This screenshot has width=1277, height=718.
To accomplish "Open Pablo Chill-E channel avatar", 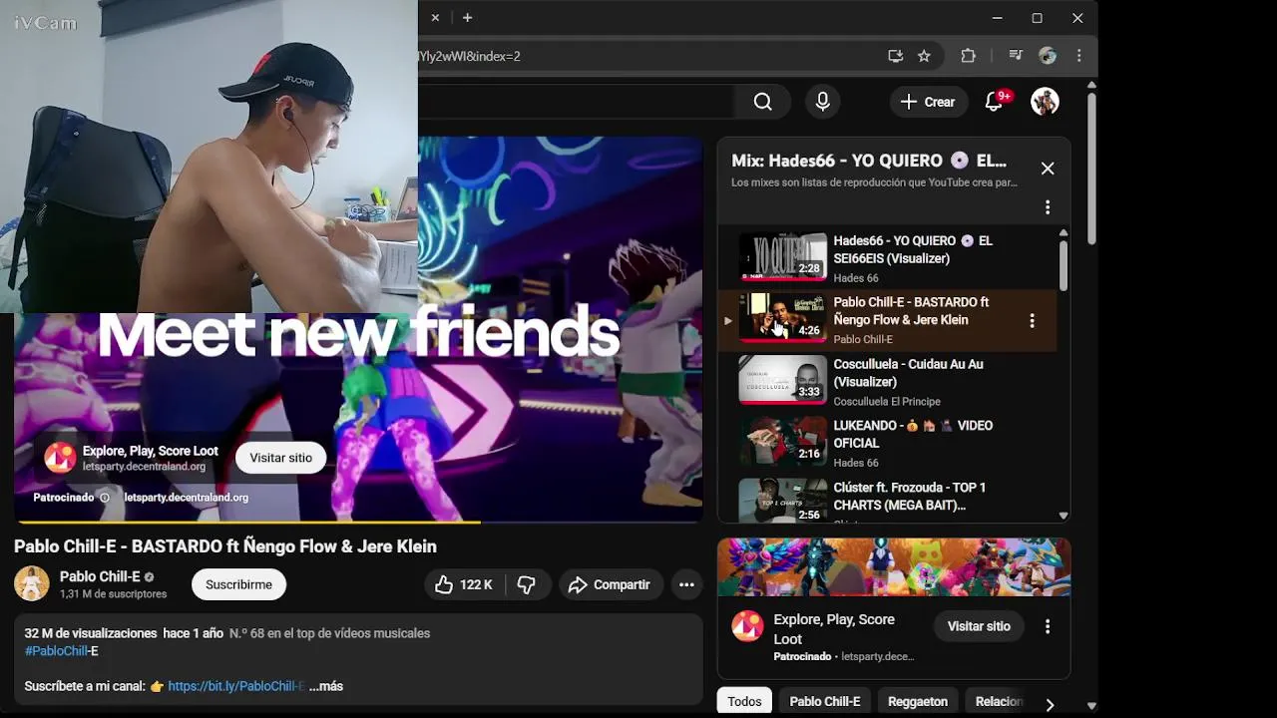I will click(32, 584).
